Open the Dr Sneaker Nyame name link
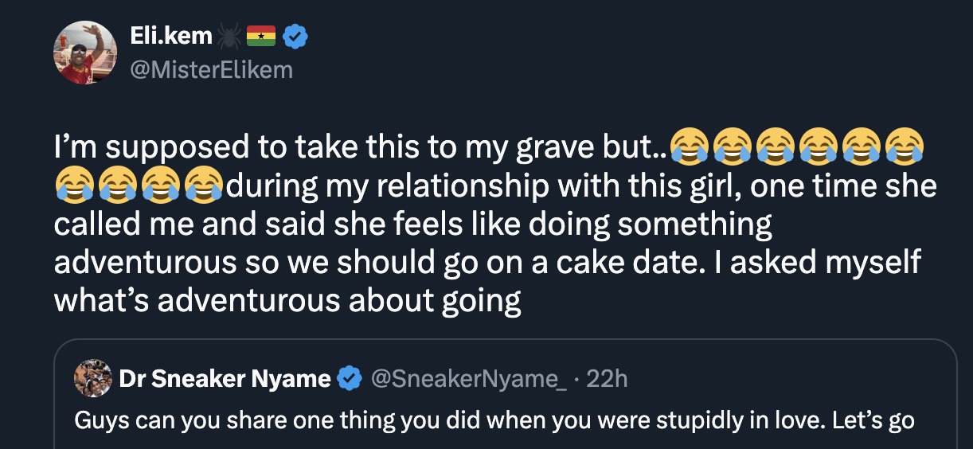This screenshot has height=449, width=973. coord(225,379)
